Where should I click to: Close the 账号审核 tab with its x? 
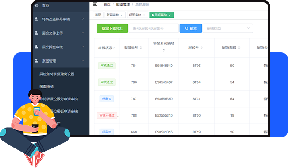[x=121, y=15]
